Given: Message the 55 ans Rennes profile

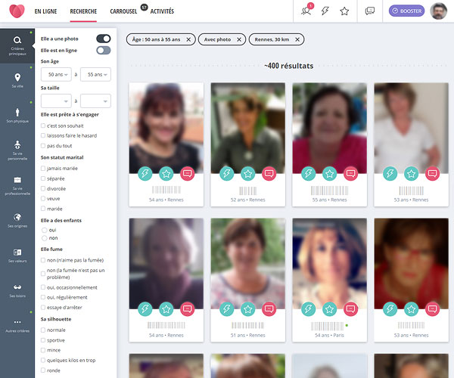Looking at the screenshot, I should point(350,174).
